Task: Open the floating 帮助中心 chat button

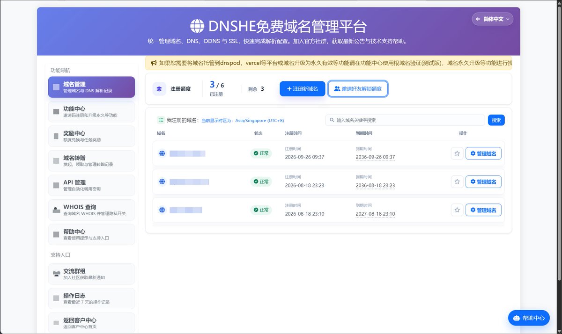Action: point(529,318)
